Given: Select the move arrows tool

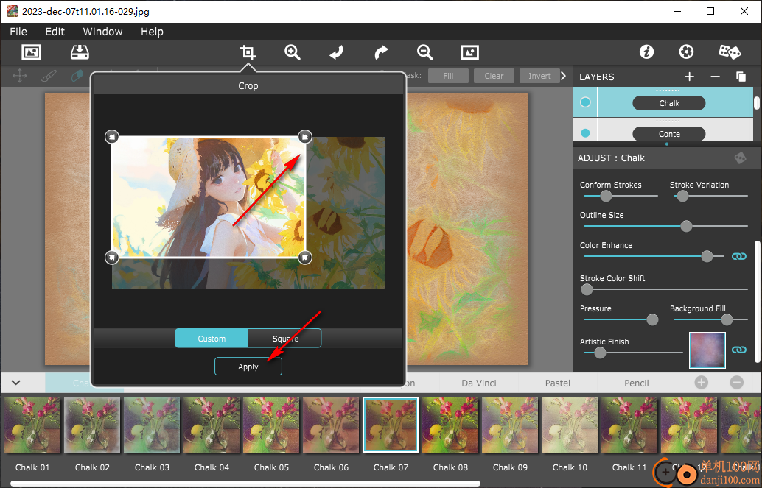Looking at the screenshot, I should (x=19, y=76).
